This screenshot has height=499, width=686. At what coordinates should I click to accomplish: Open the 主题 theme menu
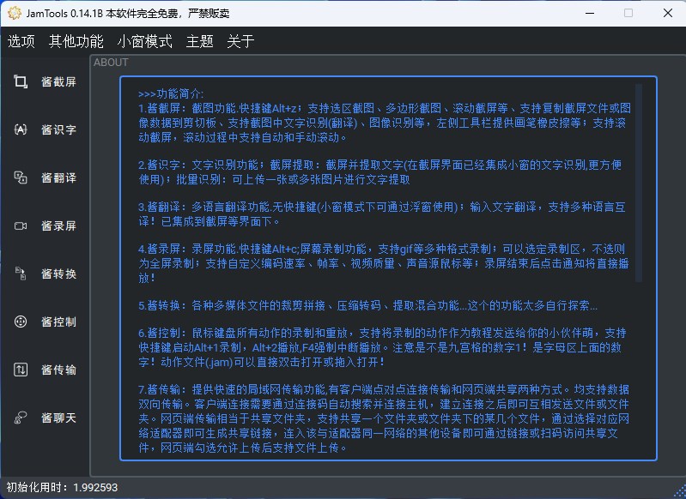[x=199, y=41]
